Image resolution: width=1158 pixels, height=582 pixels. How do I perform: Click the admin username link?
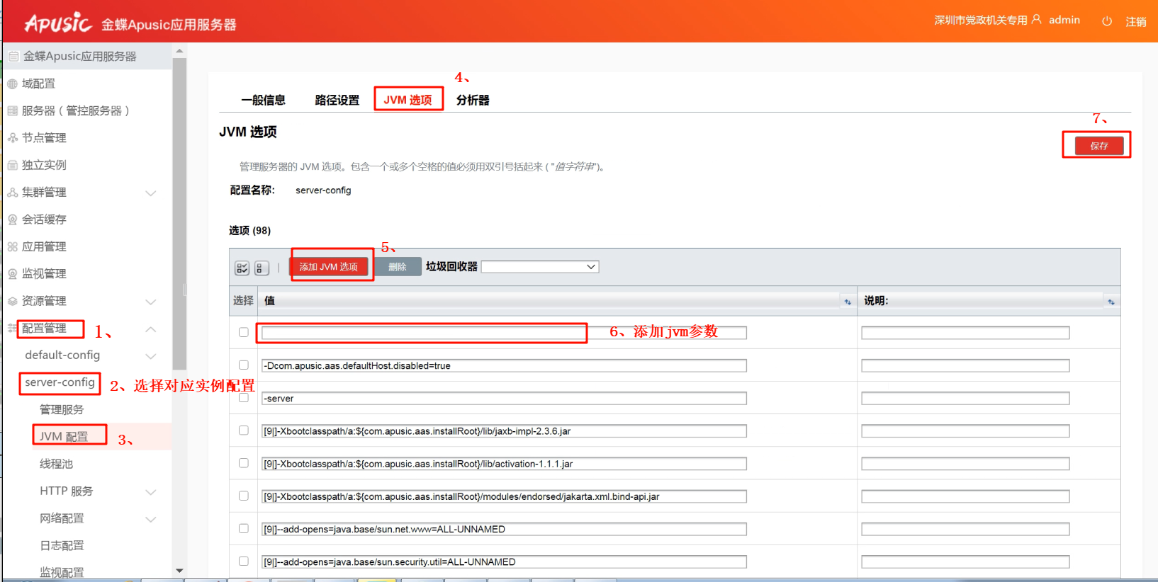click(x=1064, y=20)
